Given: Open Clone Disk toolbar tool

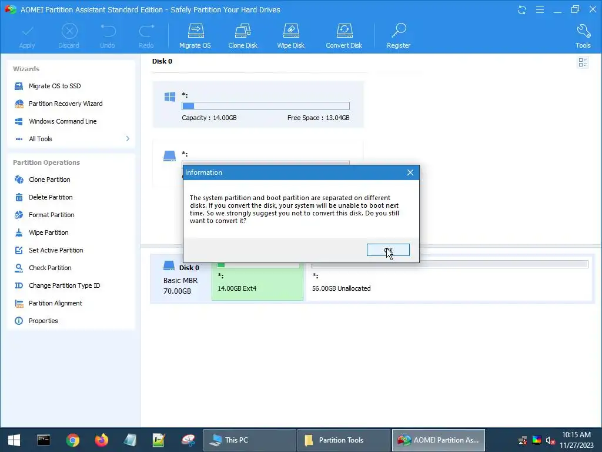Looking at the screenshot, I should 243,36.
